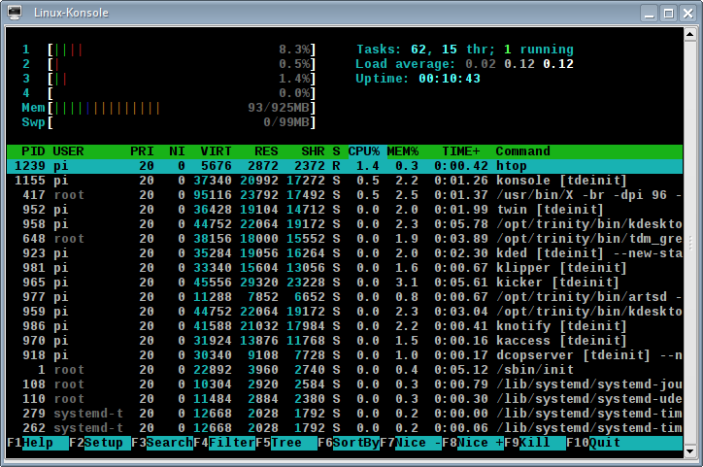
Task: Click the CPU 3 usage meter
Action: tap(182, 79)
